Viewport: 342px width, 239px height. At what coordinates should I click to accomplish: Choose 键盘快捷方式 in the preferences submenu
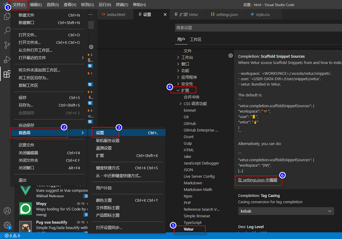[127, 168]
